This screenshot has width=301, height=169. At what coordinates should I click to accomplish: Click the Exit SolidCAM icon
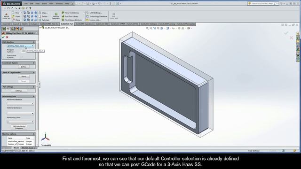114,16
